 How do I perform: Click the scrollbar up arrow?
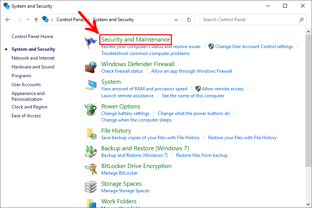point(309,32)
